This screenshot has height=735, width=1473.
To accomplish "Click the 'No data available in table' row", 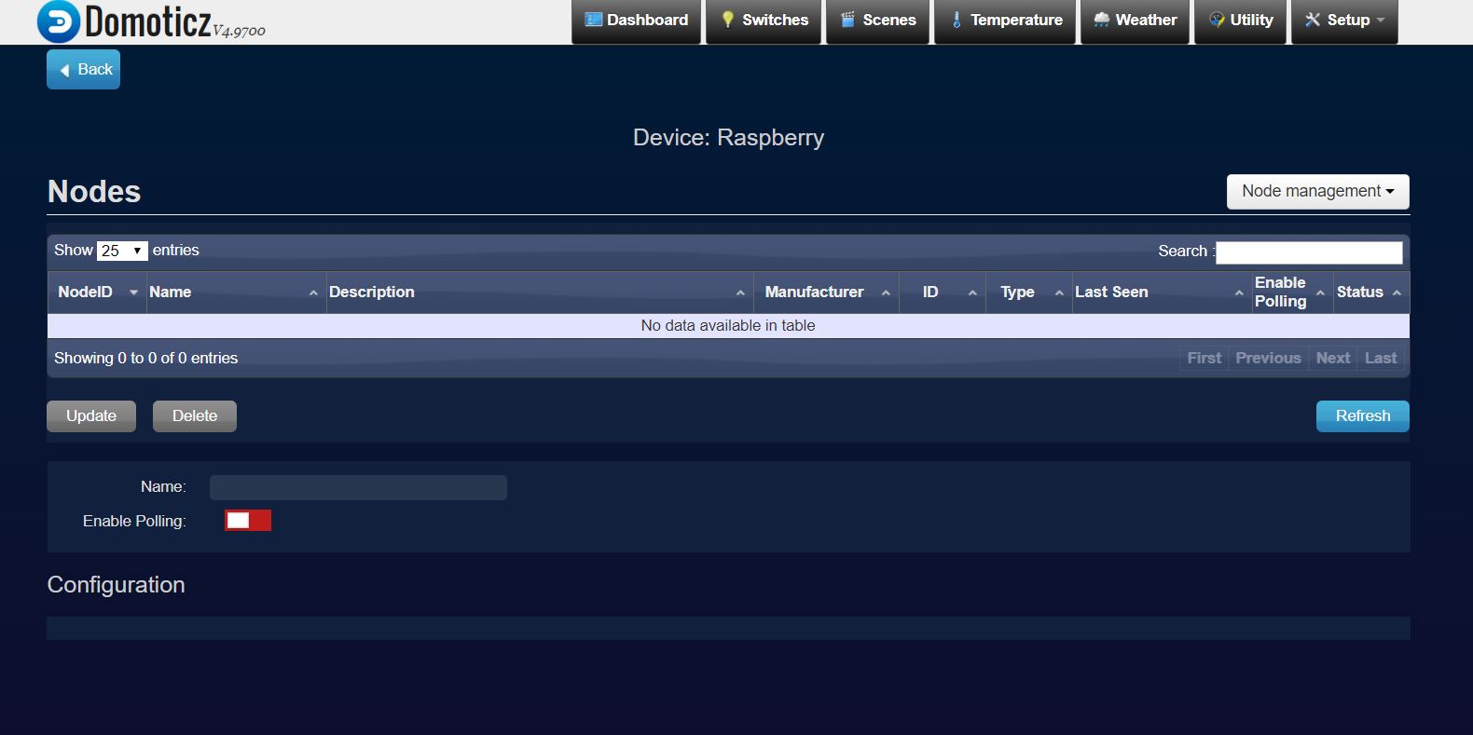I will point(728,326).
